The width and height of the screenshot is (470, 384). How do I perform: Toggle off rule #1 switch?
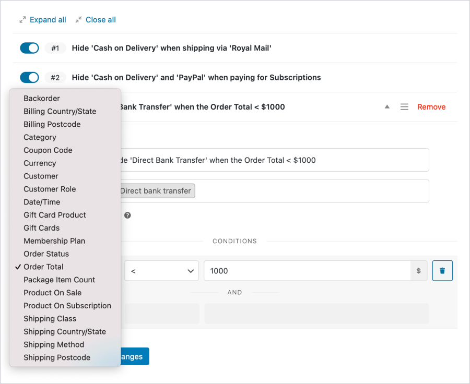[29, 48]
